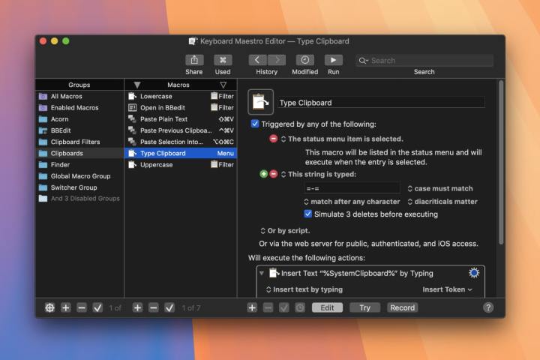This screenshot has height=360, width=540.
Task: Click the Record button
Action: click(x=402, y=307)
